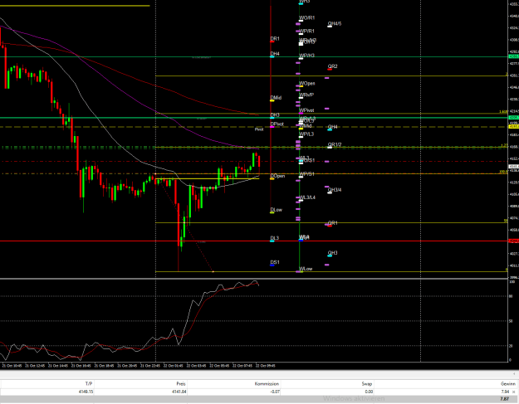
Task: Select the DLow level label
Action: (x=276, y=210)
